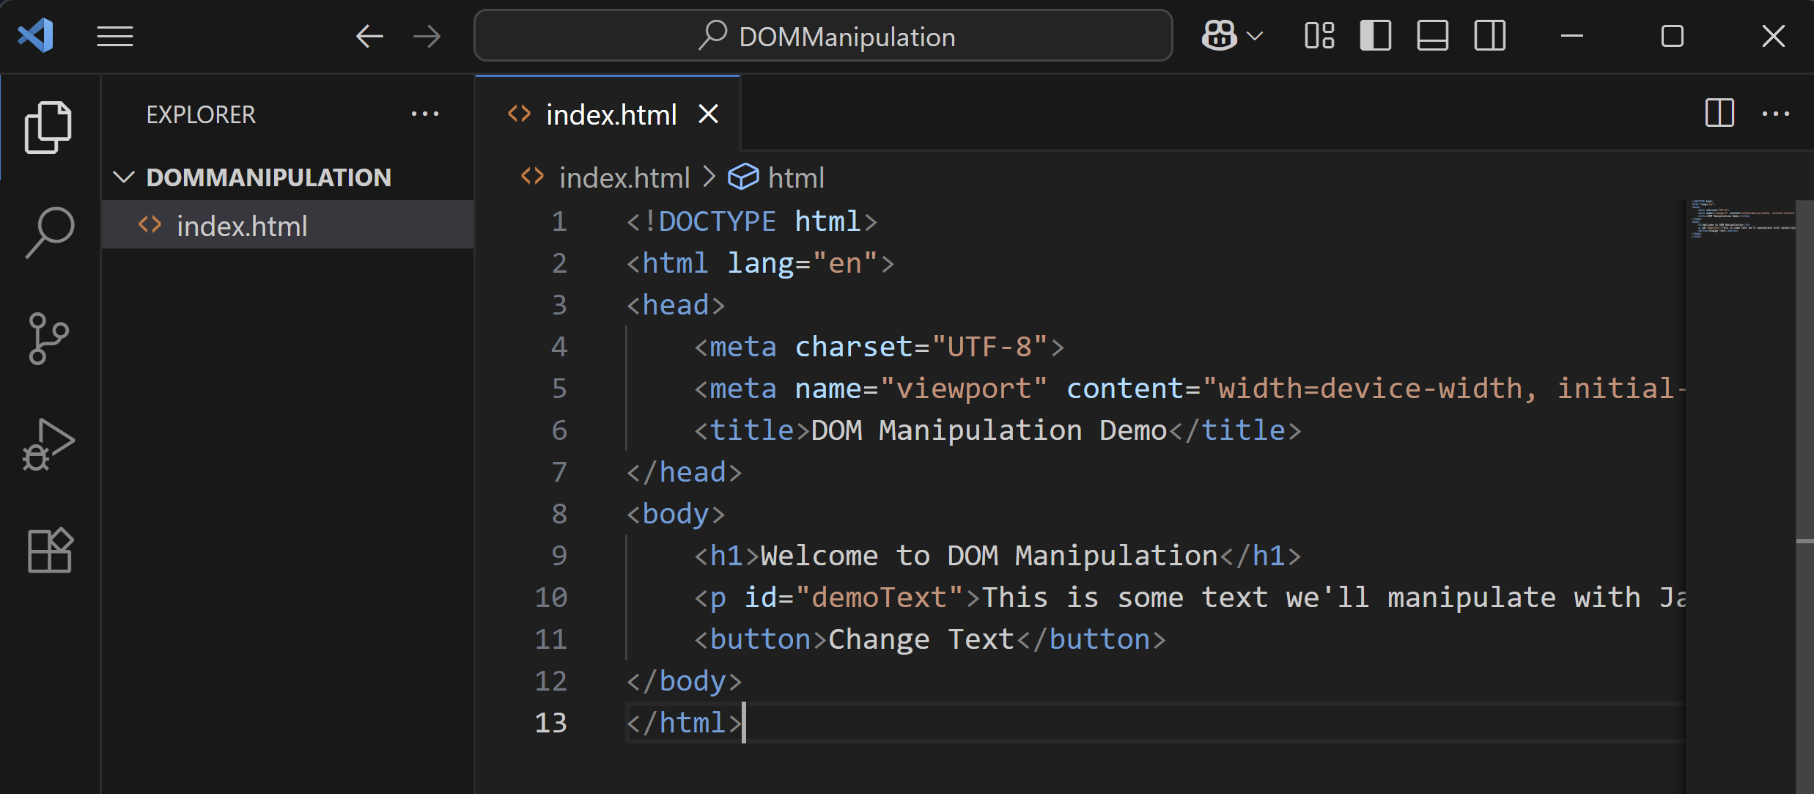
Task: Click the Copilot icon in the title bar
Action: click(1219, 35)
